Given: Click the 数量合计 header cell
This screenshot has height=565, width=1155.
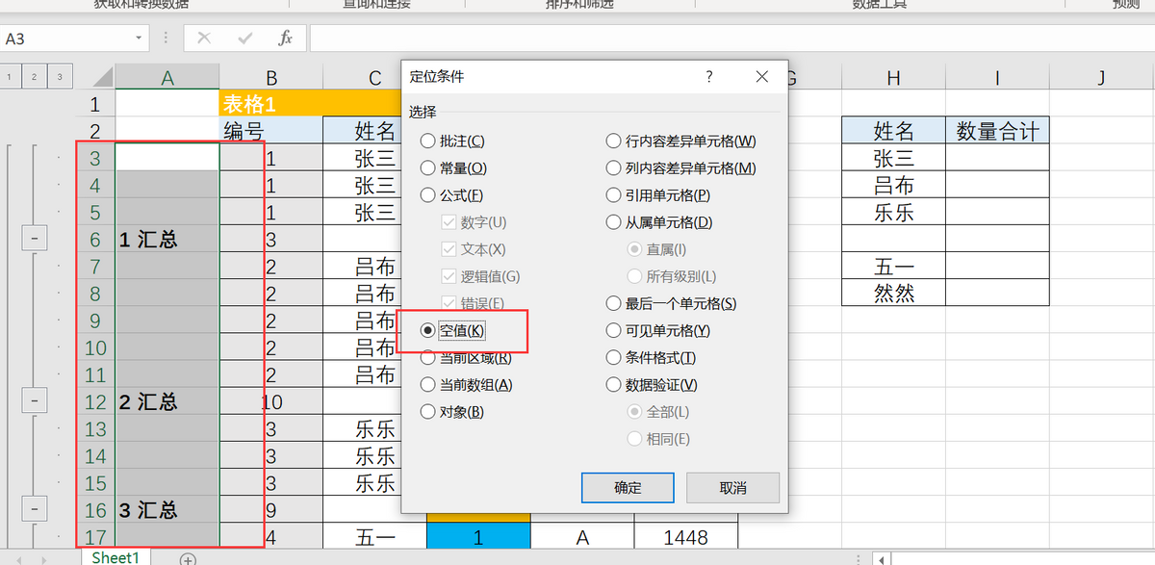Looking at the screenshot, I should [997, 131].
